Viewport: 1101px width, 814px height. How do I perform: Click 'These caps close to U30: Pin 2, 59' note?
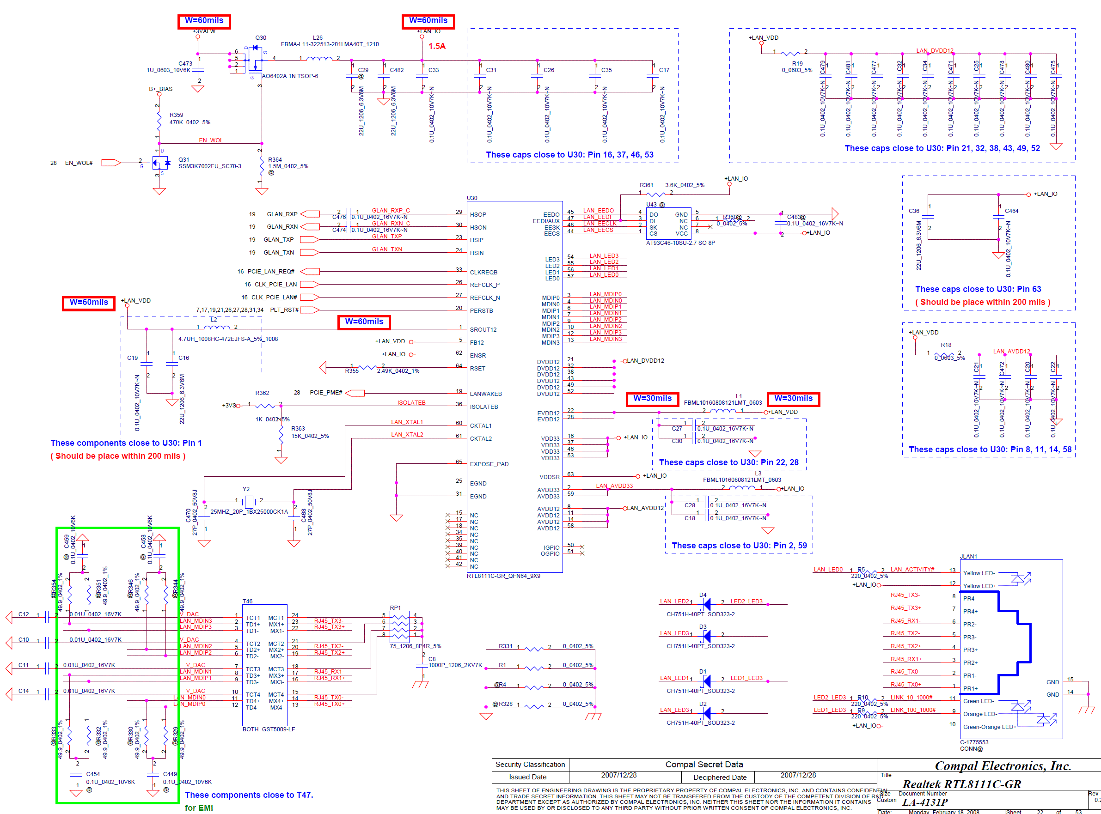739,546
